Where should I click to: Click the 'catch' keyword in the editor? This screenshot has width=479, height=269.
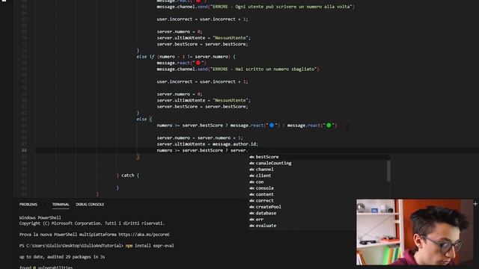128,176
